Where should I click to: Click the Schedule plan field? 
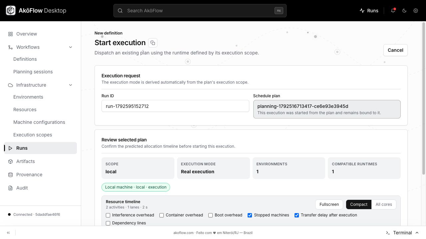(x=327, y=109)
